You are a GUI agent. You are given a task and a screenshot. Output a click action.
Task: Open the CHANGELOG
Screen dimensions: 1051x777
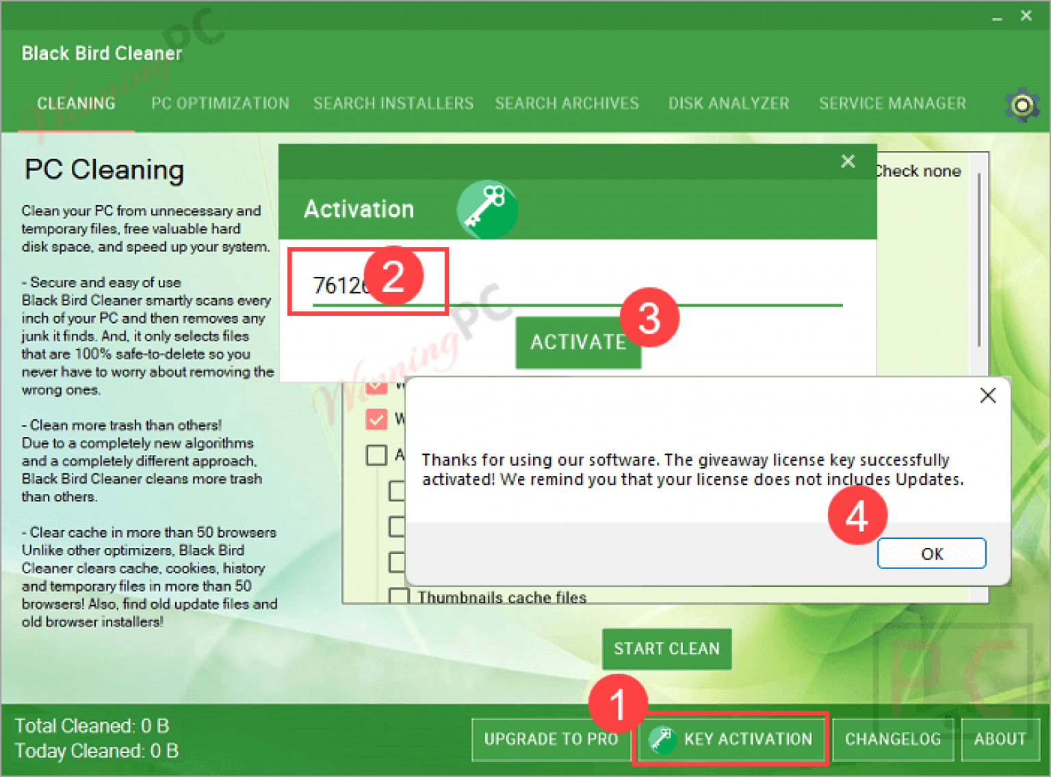click(893, 739)
